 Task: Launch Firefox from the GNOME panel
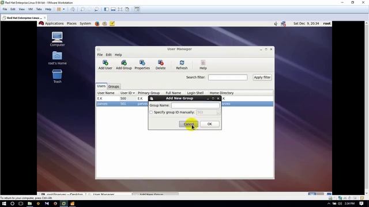point(97,24)
